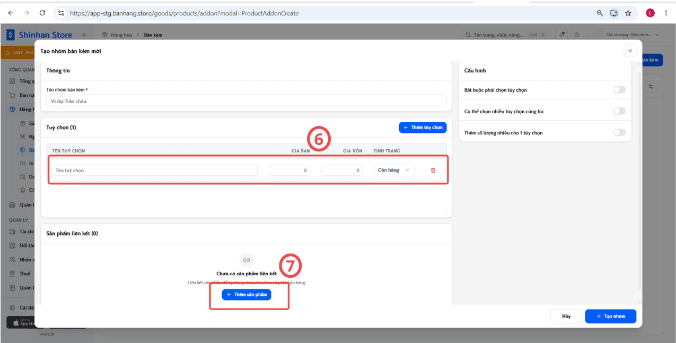
Task: Click the Shinhan Store logo
Action: [x=39, y=35]
